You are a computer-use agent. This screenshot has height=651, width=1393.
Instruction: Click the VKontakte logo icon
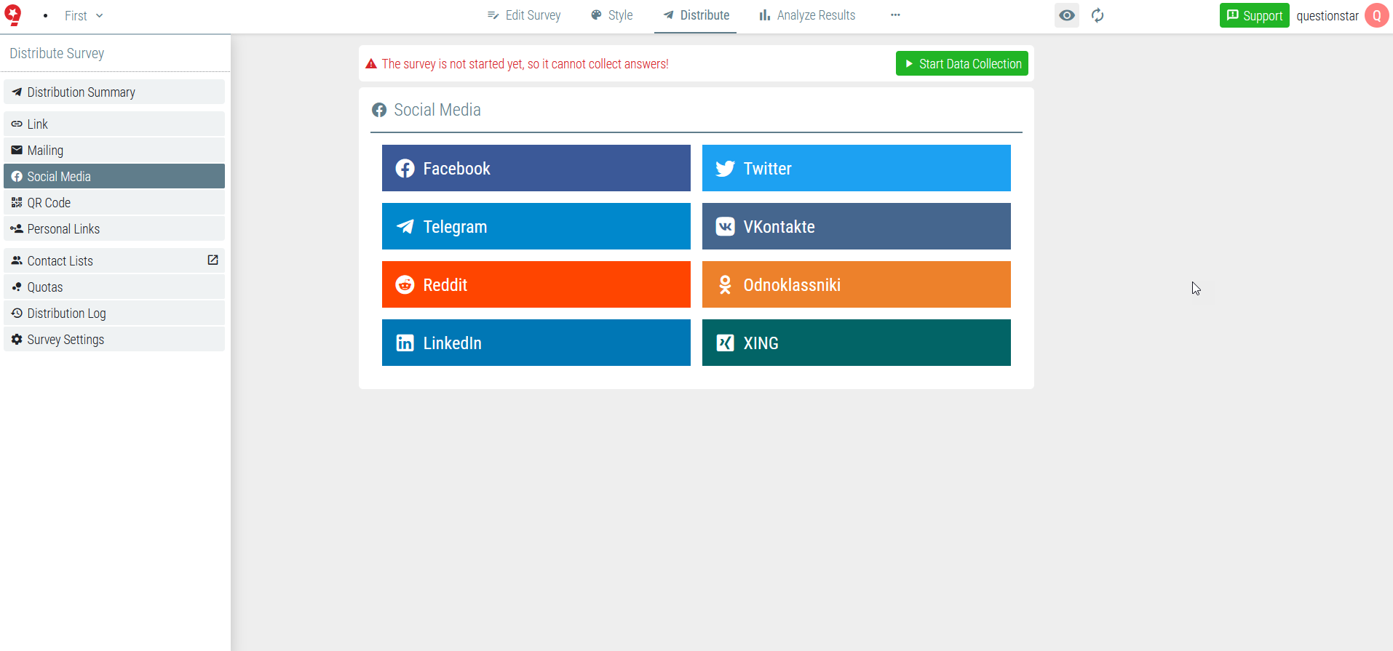pos(726,227)
